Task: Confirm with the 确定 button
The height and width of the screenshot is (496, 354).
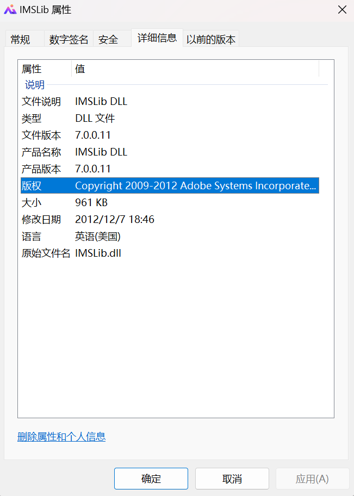Action: click(x=151, y=479)
